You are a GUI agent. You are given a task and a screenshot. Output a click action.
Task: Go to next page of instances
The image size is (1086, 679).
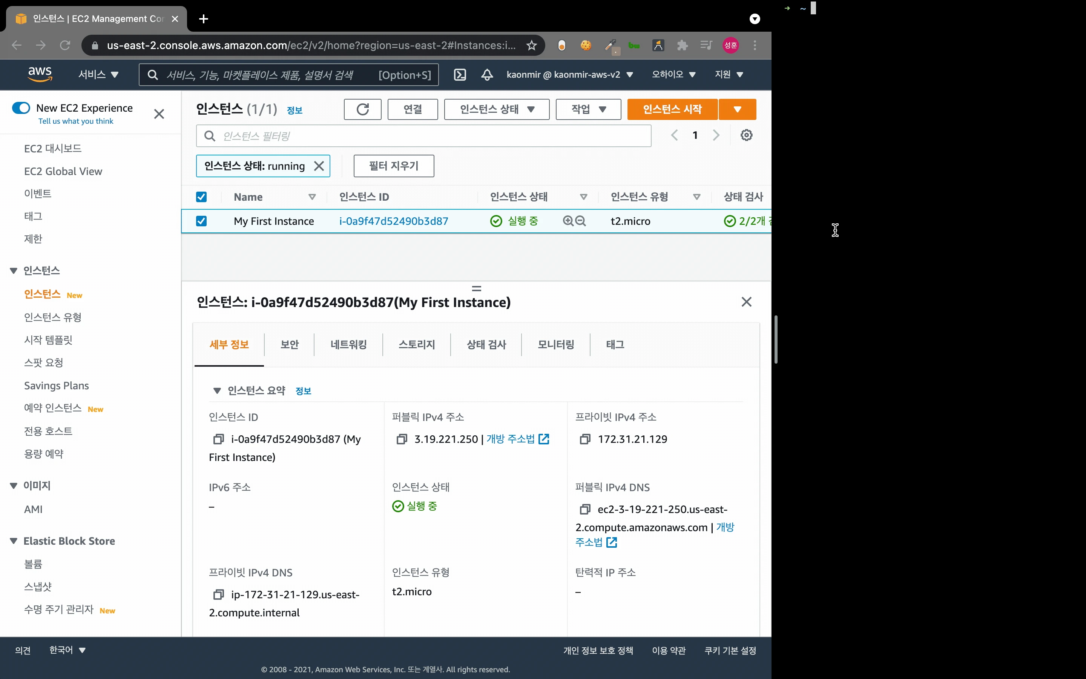(716, 135)
